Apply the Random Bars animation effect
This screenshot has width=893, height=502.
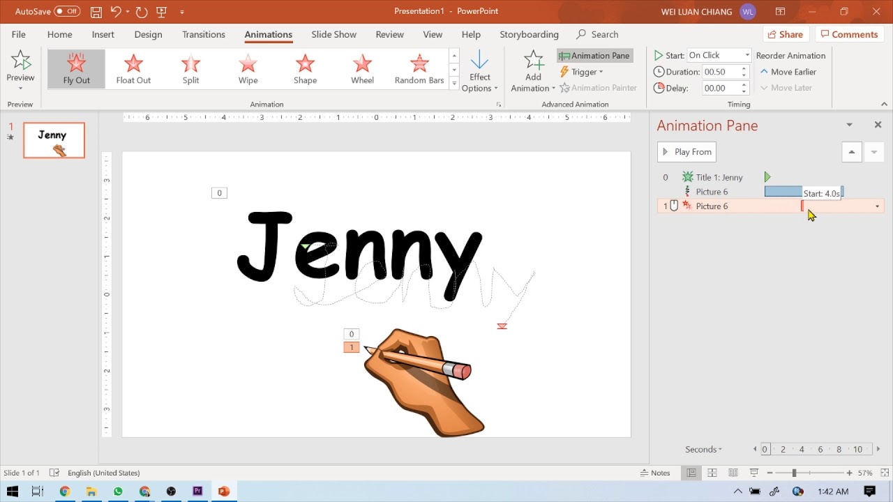click(419, 68)
